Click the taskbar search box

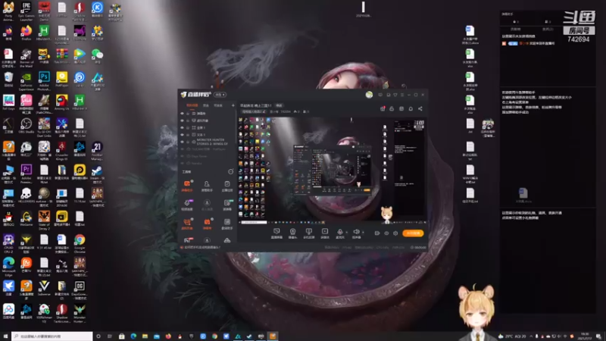(x=52, y=336)
